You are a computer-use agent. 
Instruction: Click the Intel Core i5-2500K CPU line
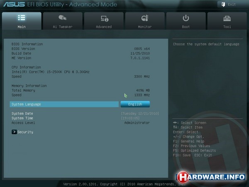point(51,72)
